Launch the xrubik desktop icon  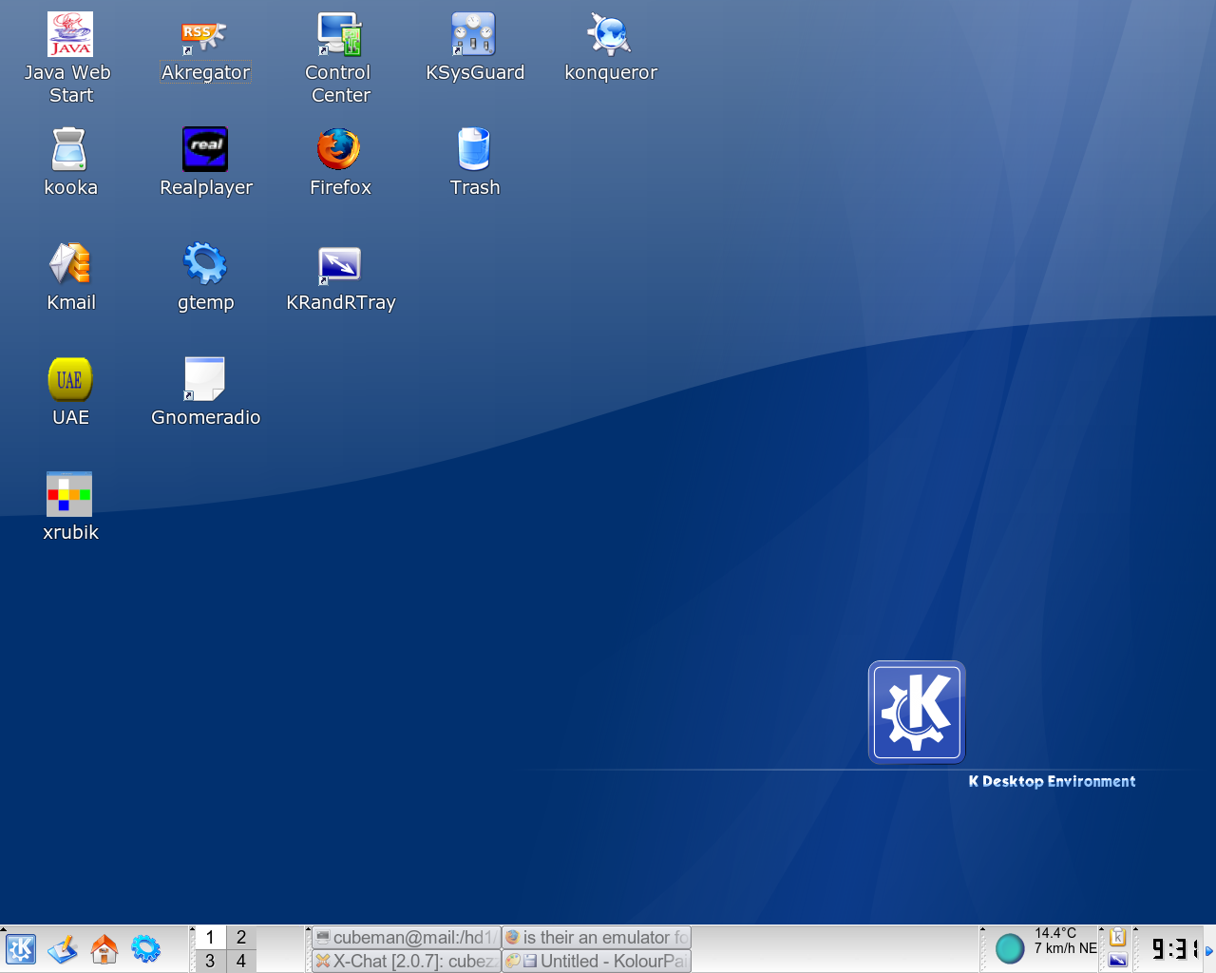click(70, 495)
